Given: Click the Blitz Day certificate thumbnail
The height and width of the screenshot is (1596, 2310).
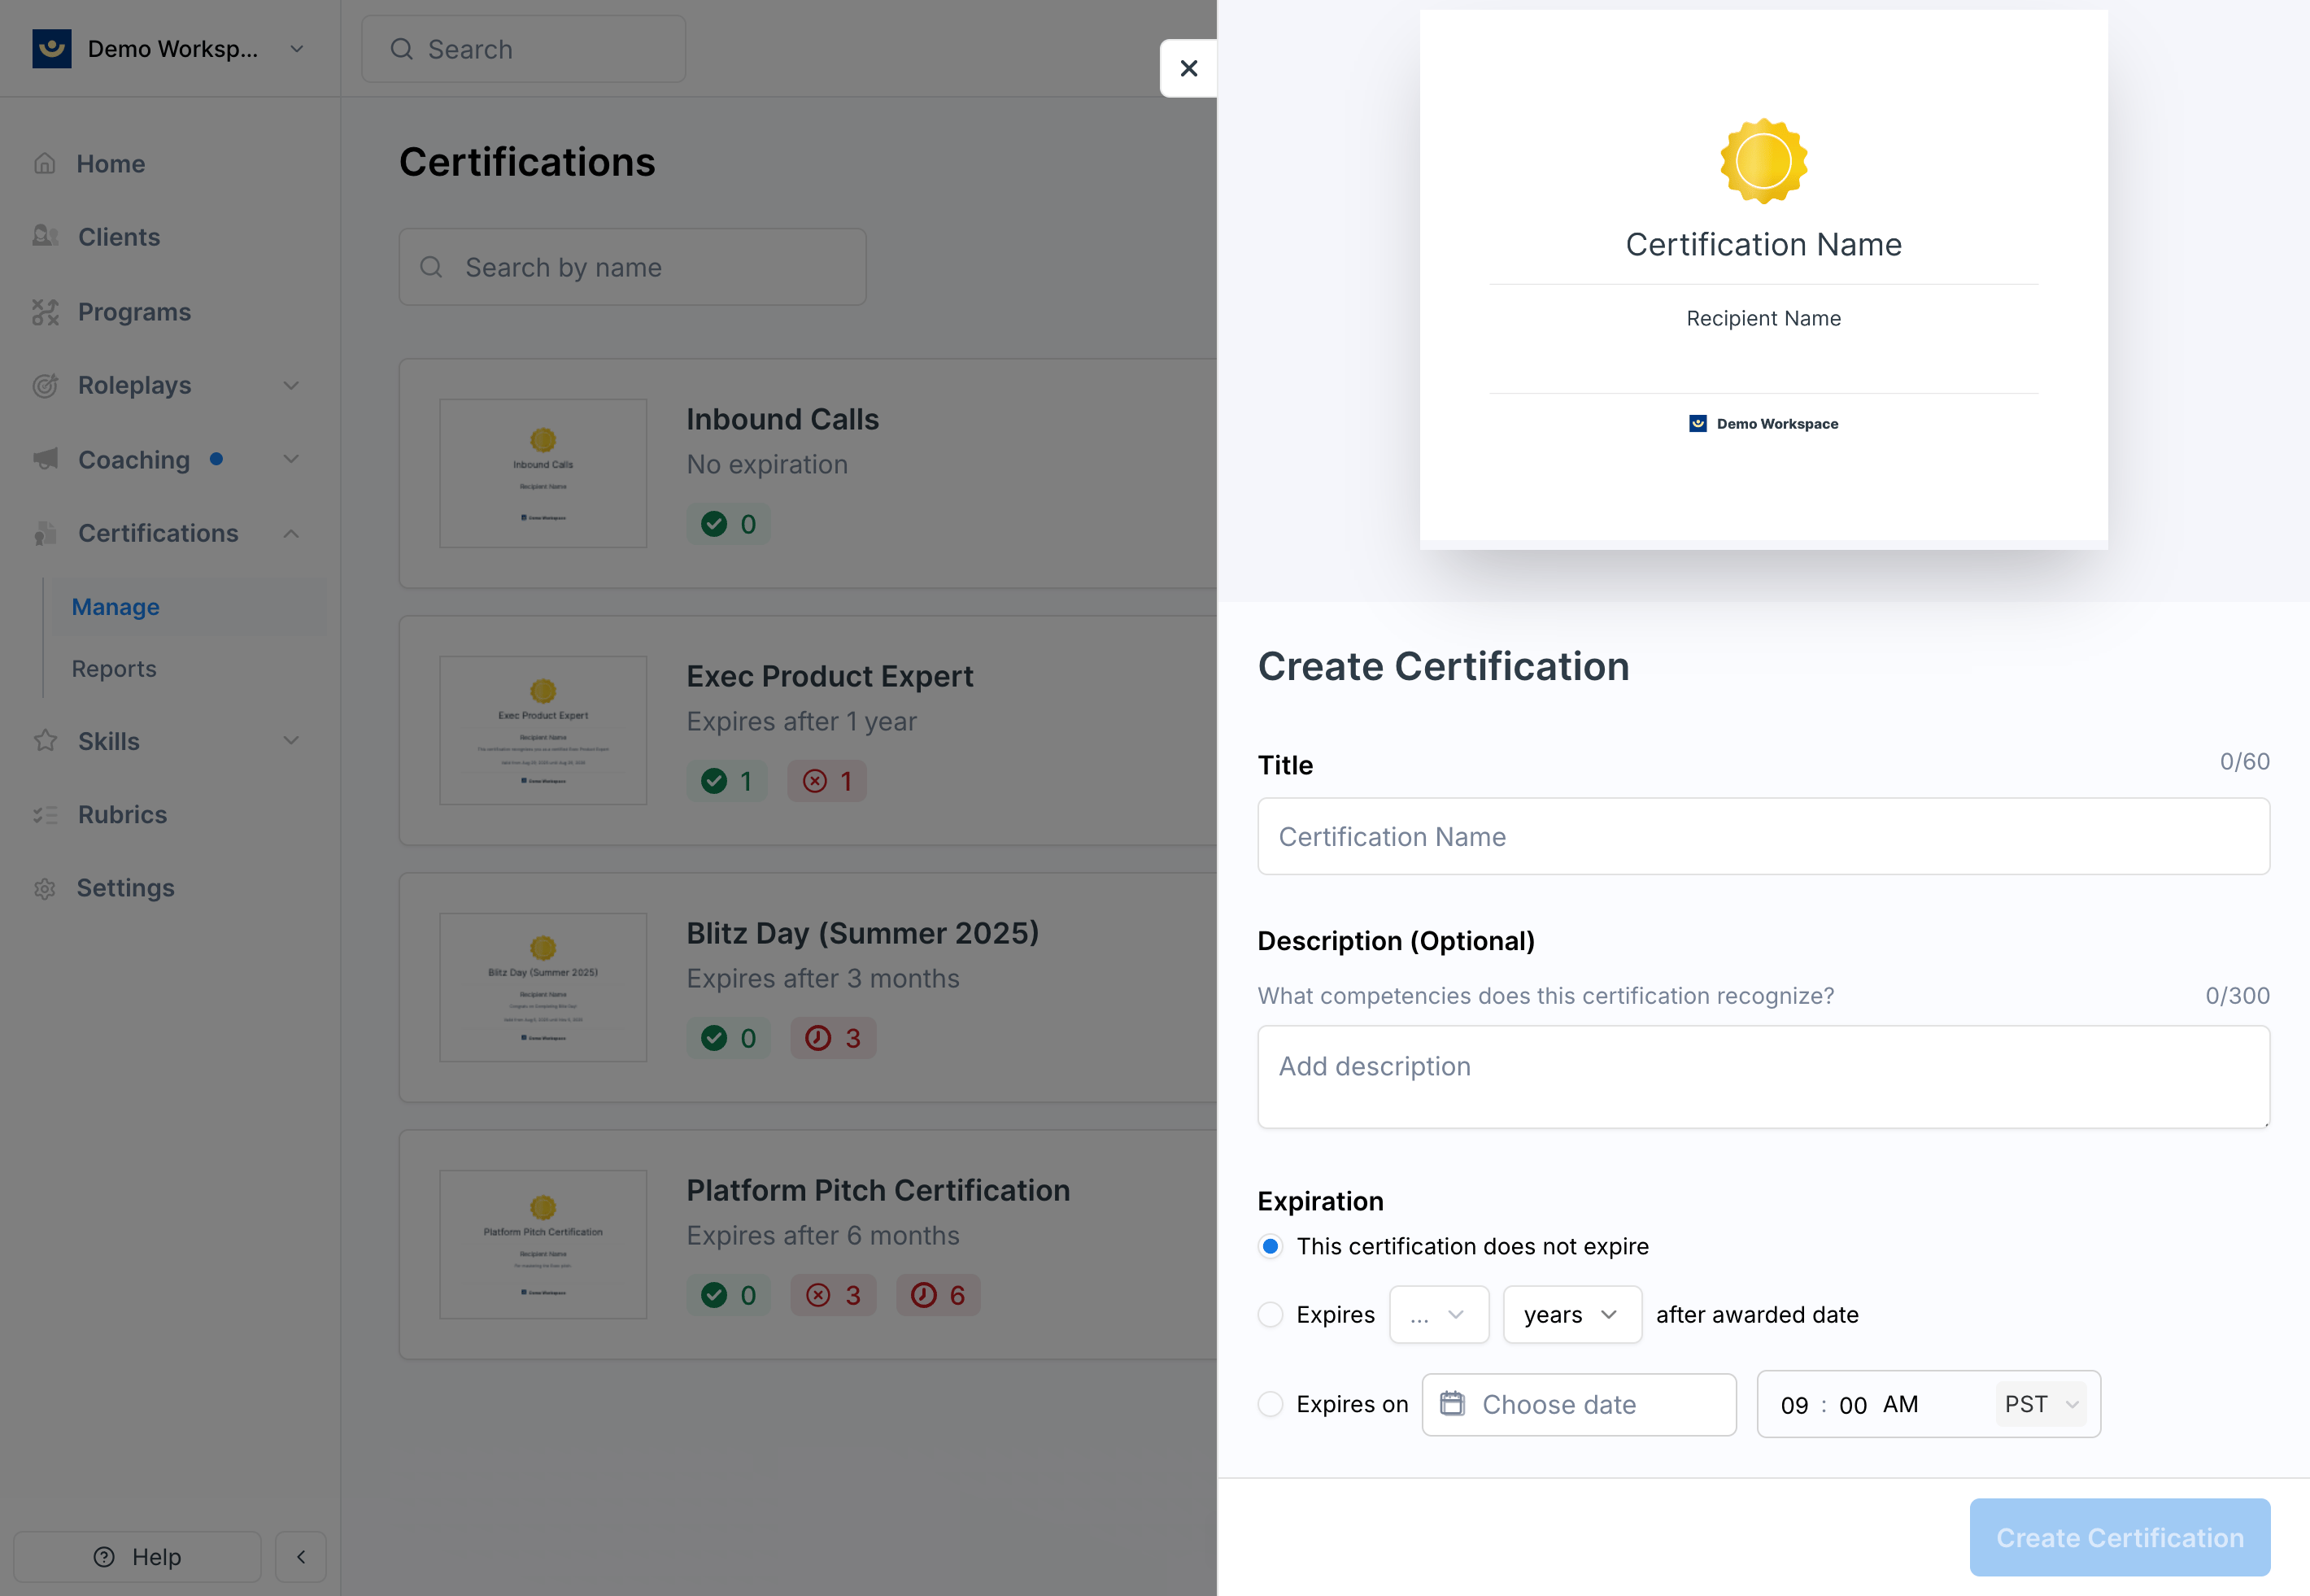Looking at the screenshot, I should (x=543, y=987).
